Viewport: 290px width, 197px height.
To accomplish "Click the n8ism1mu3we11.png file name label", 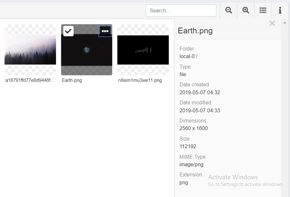I will point(140,80).
